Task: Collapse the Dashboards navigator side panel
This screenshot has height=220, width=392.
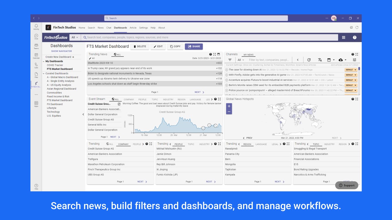Action: (x=83, y=114)
